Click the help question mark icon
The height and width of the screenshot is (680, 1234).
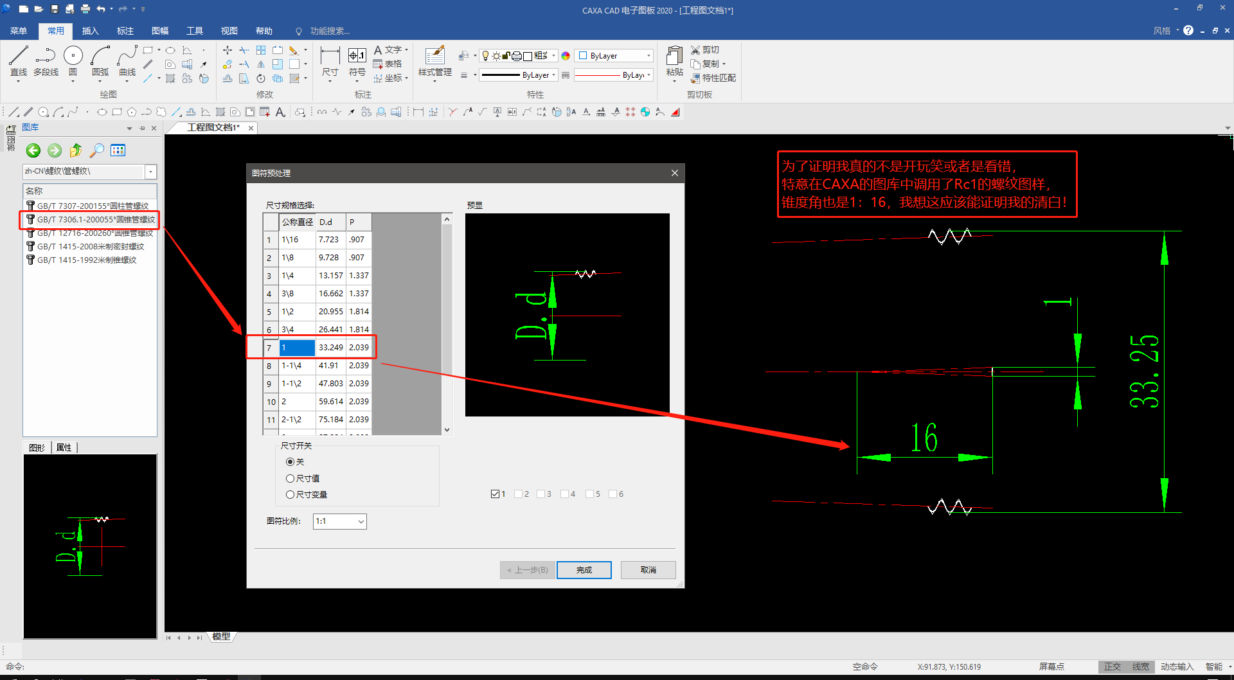click(1188, 30)
